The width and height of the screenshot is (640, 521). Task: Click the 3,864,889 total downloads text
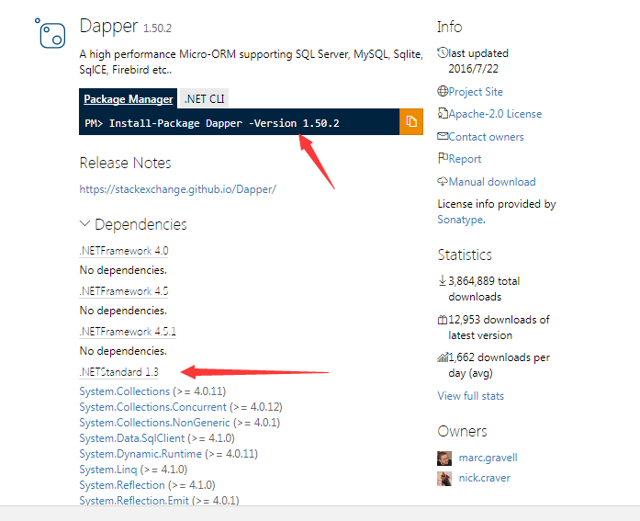pos(484,289)
